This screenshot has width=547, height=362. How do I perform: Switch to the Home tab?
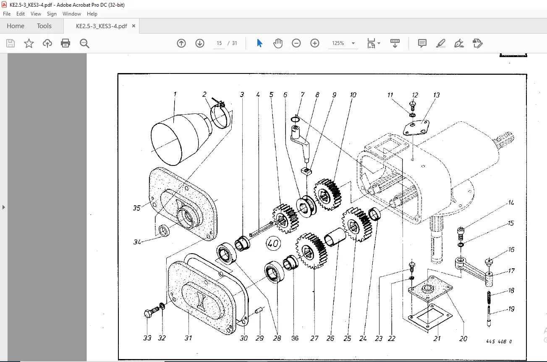pyautogui.click(x=16, y=26)
